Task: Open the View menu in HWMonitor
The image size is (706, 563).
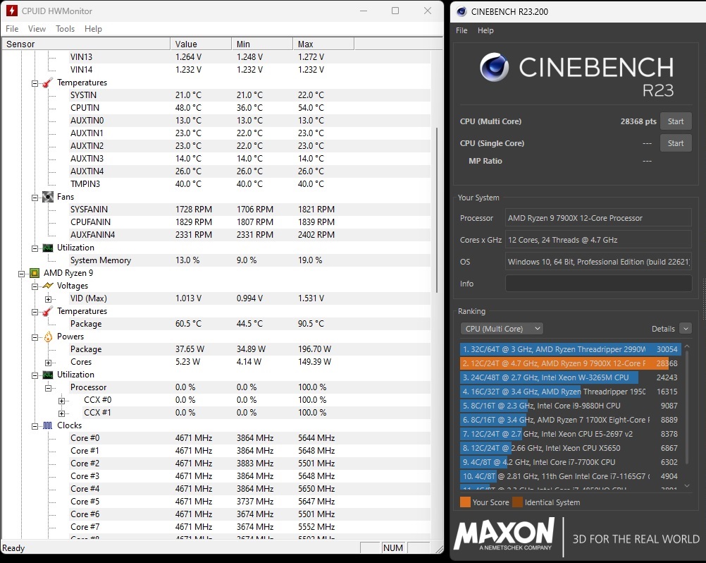Action: [x=37, y=29]
